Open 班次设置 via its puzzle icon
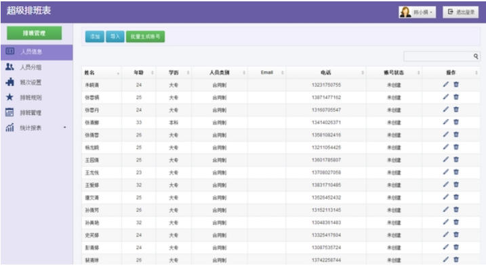 tap(10, 82)
